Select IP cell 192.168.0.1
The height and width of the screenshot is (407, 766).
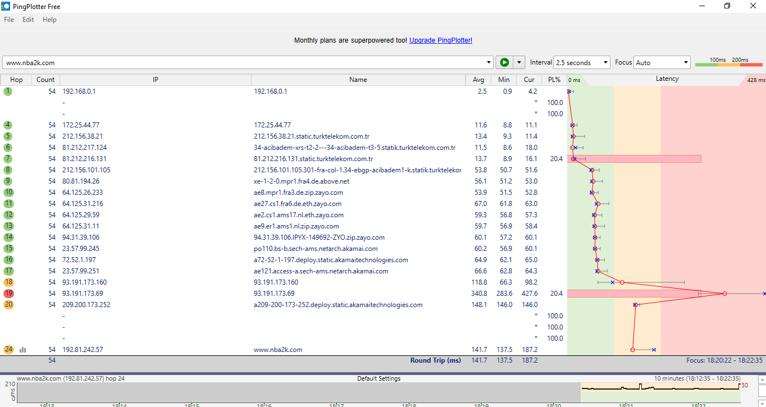tap(79, 91)
